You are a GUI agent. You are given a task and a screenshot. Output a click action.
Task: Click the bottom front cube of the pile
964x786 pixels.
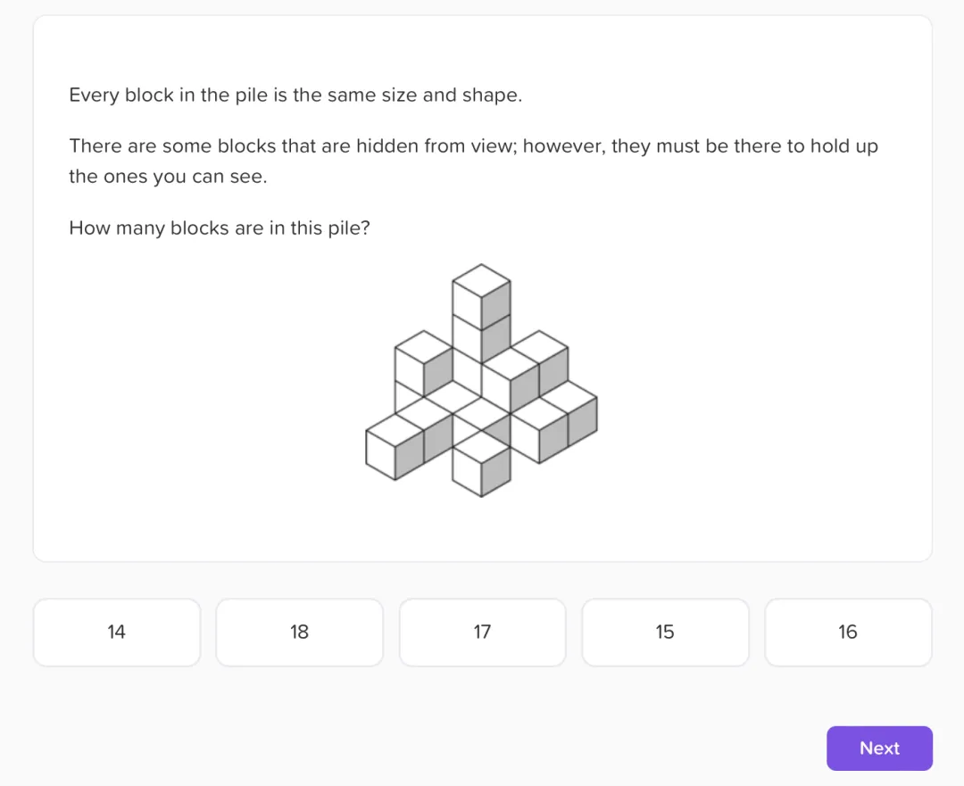tap(481, 466)
